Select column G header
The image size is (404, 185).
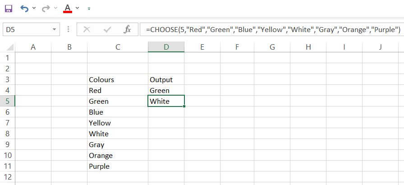tap(272, 47)
